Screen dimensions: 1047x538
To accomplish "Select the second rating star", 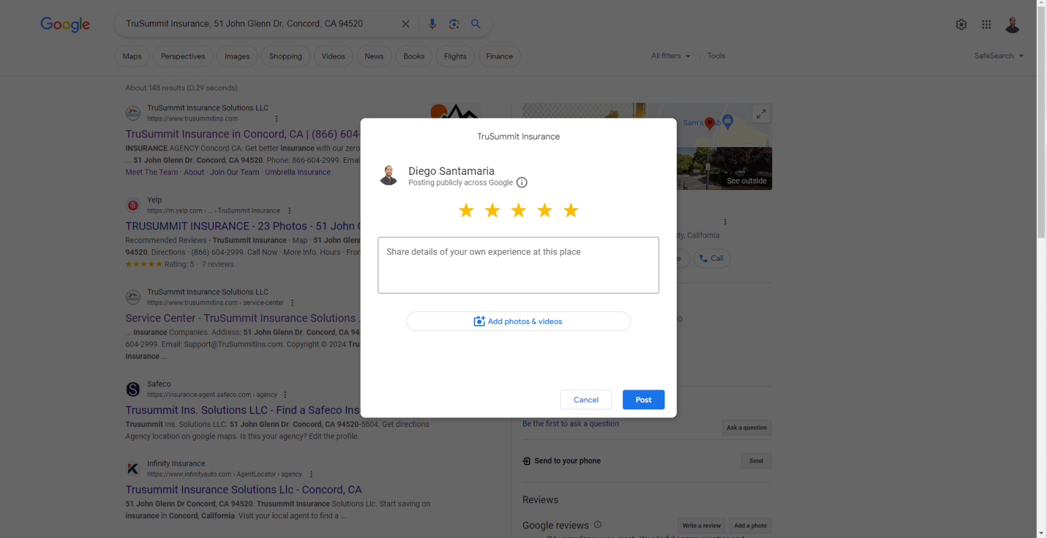I will click(x=492, y=210).
